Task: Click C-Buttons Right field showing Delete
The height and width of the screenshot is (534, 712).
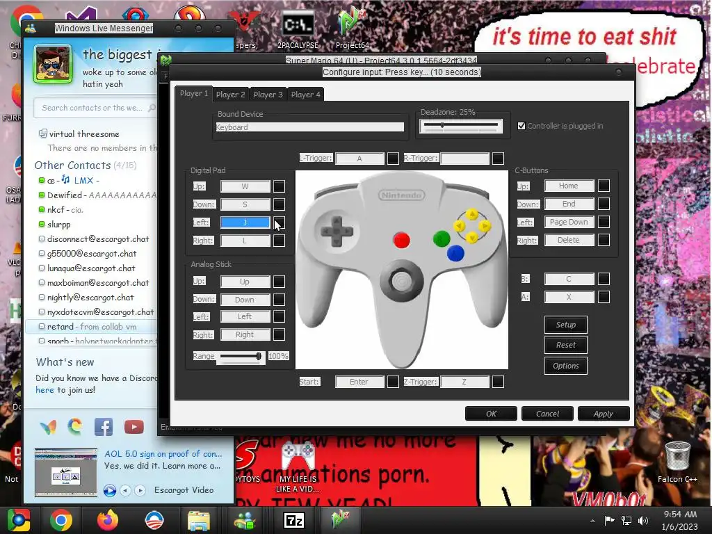Action: click(569, 240)
